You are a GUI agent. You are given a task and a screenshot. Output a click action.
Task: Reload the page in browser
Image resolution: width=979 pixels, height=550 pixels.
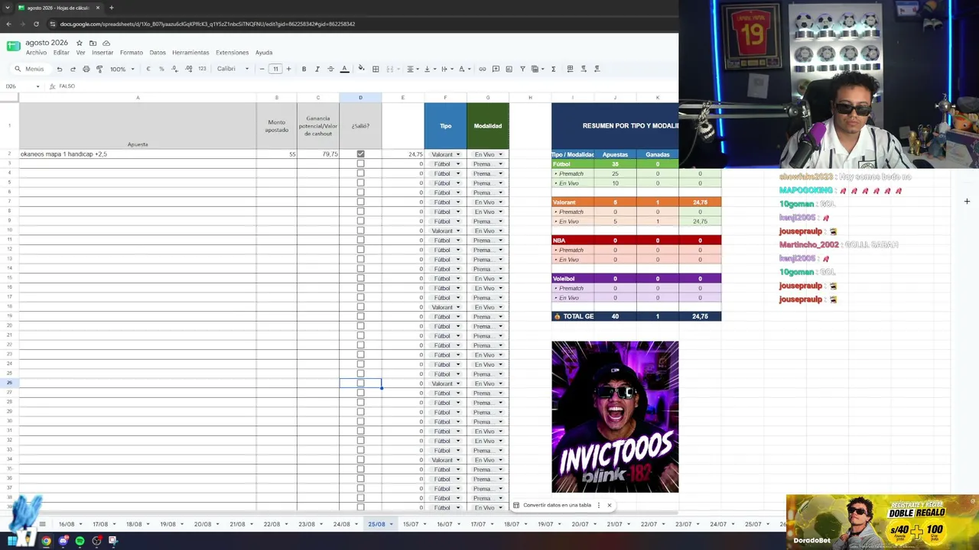[x=35, y=24]
